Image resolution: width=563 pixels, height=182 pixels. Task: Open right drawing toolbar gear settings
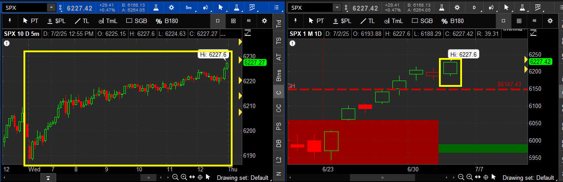click(550, 21)
